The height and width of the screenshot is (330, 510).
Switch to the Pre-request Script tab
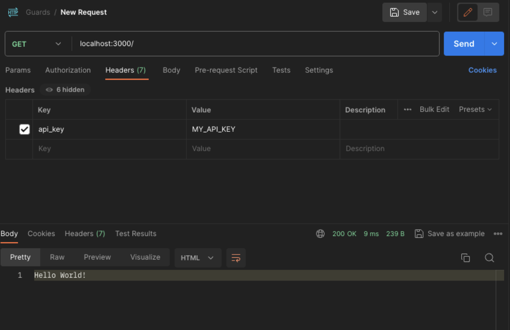pyautogui.click(x=226, y=70)
